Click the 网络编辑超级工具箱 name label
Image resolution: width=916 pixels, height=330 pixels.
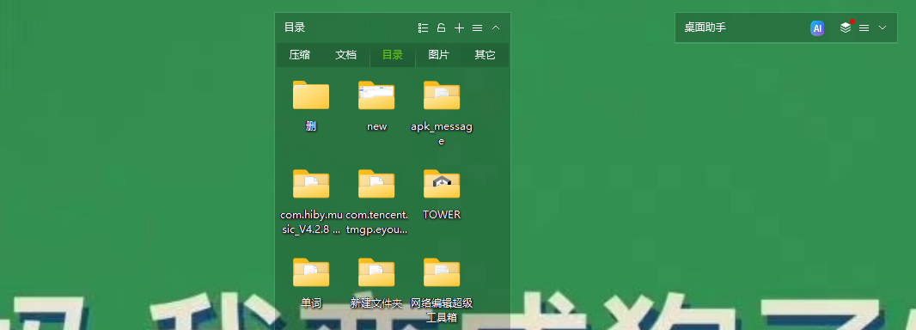pos(442,310)
